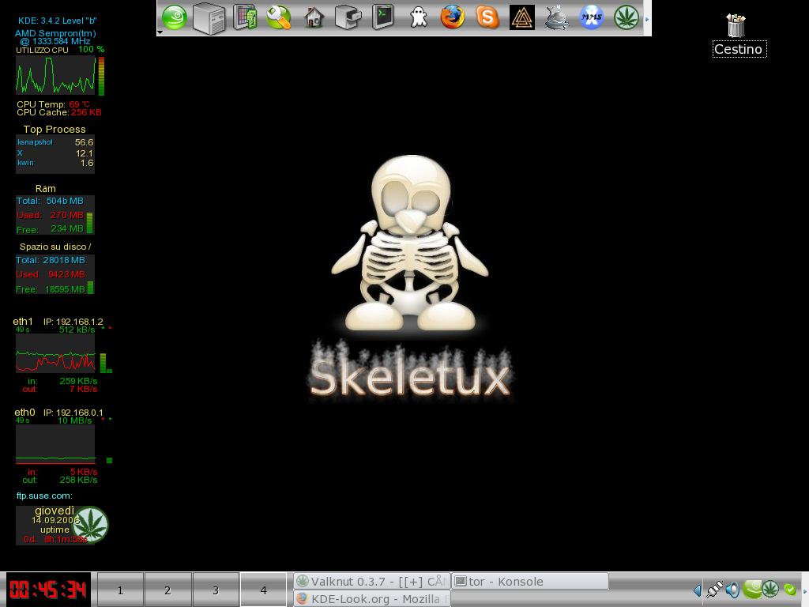Collapse bottom panel with right hide arrow
The width and height of the screenshot is (809, 607).
tap(805, 591)
